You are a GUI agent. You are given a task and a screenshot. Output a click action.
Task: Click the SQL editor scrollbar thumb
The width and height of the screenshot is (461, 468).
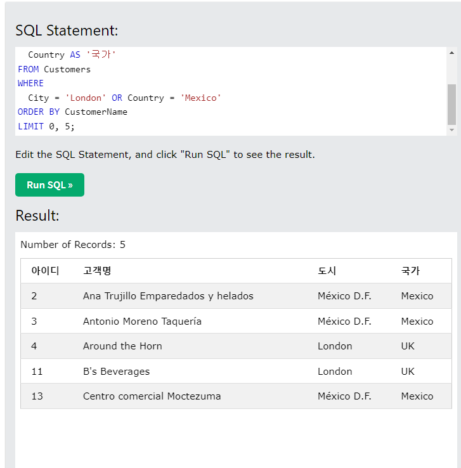pyautogui.click(x=451, y=104)
